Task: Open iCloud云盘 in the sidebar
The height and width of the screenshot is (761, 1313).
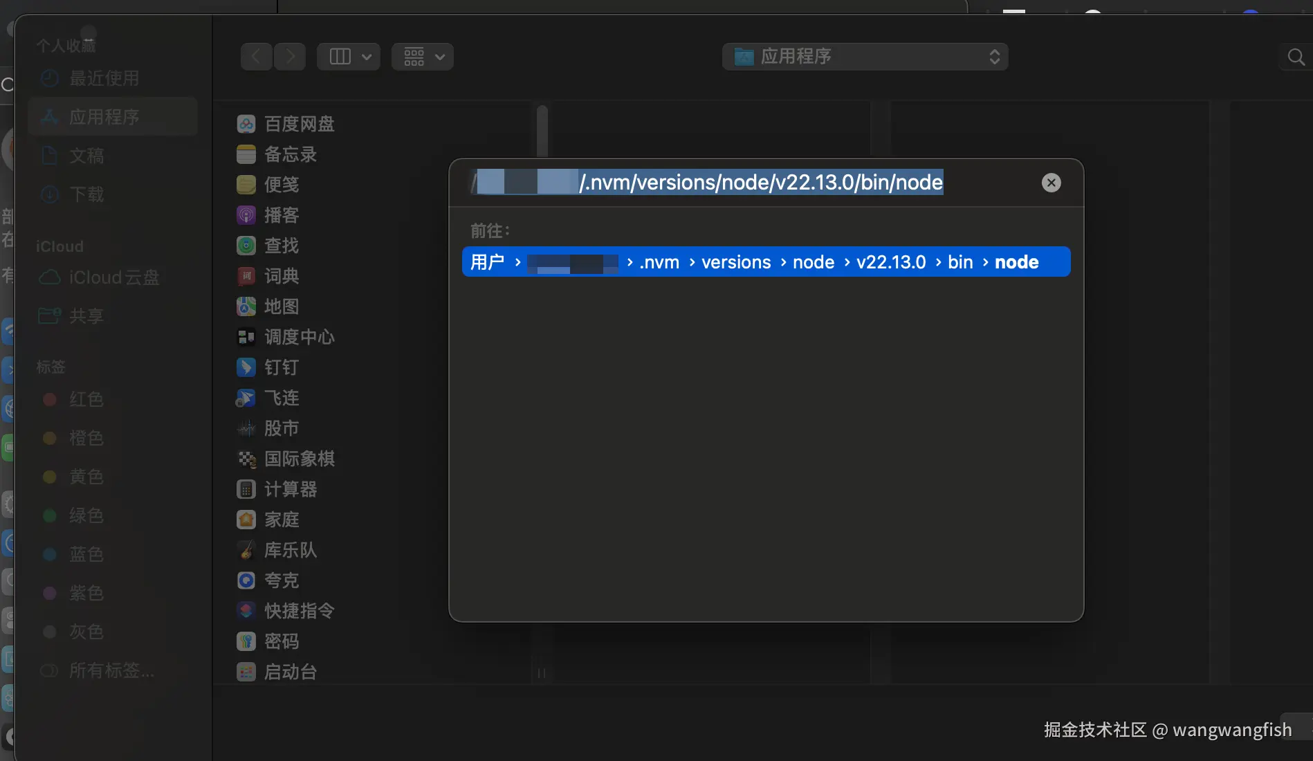Action: pos(114,277)
